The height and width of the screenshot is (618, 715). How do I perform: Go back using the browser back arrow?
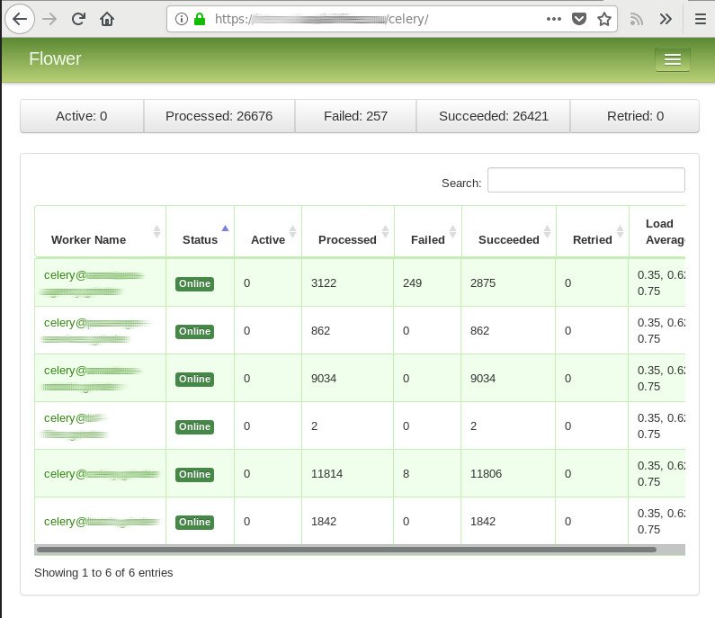click(20, 19)
